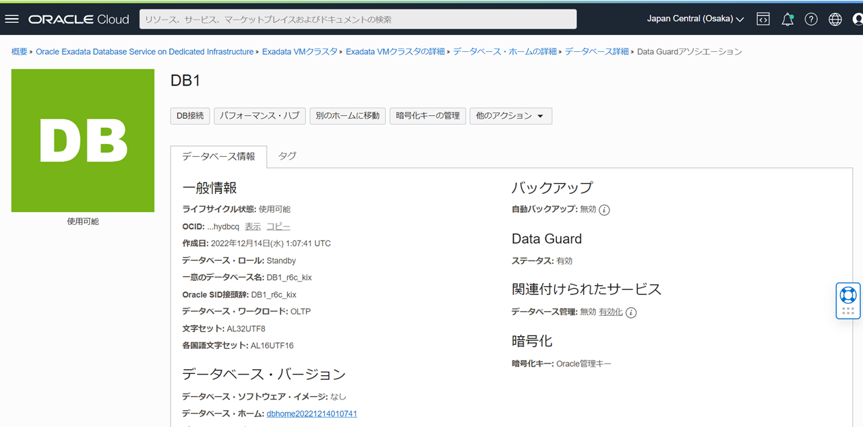
Task: Open the lifebuoy support widget
Action: click(x=848, y=295)
